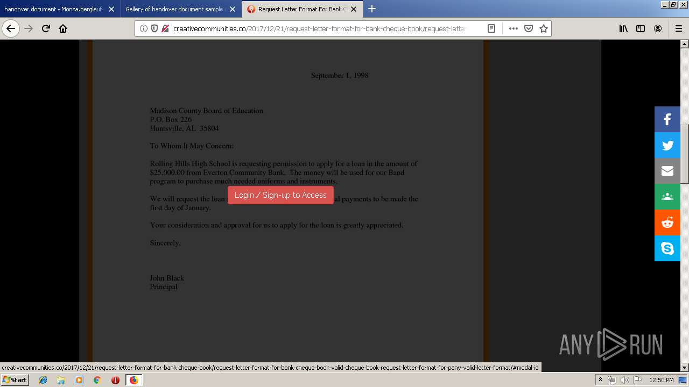The width and height of the screenshot is (689, 387).
Task: Switch to Gallery of handover document tab
Action: (x=180, y=9)
